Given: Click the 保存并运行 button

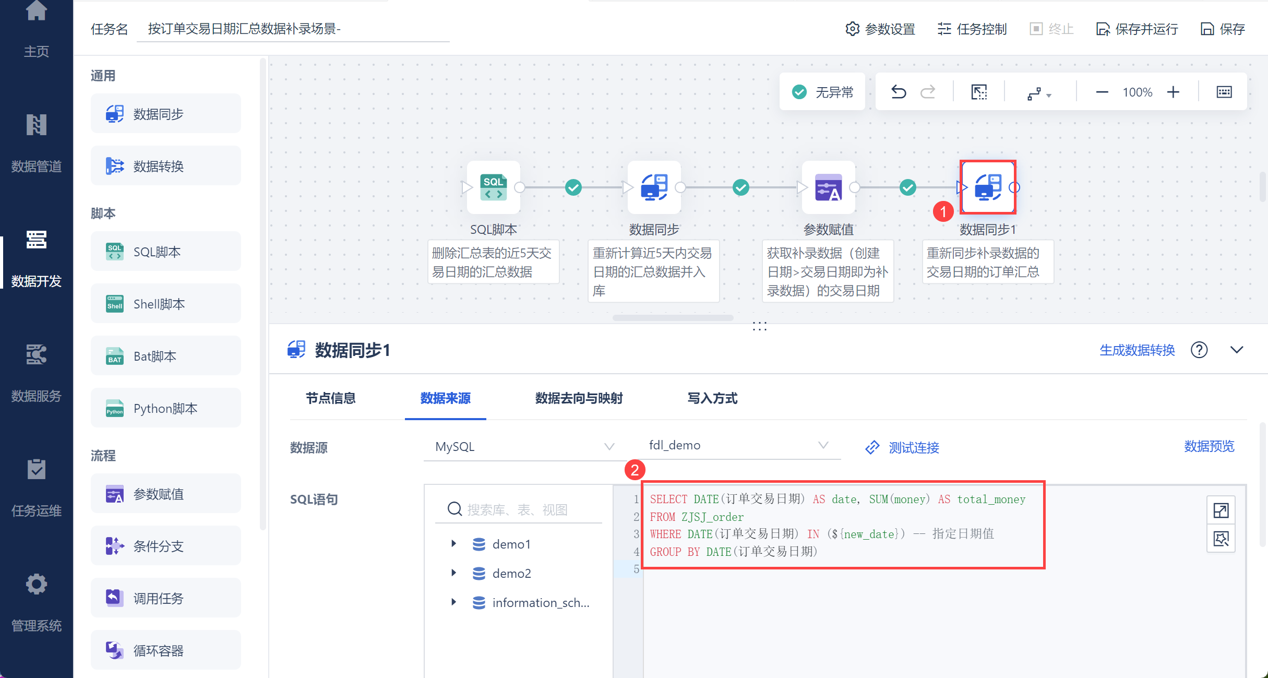Looking at the screenshot, I should coord(1137,29).
